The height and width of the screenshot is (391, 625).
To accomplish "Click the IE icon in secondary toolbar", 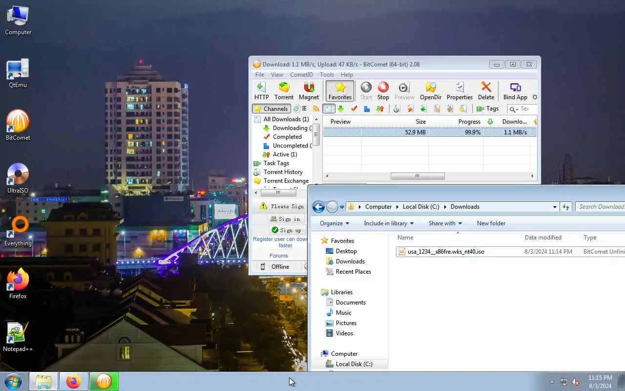I will (300, 109).
